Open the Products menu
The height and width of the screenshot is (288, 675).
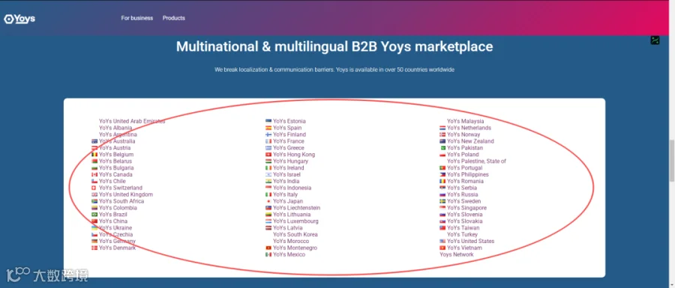tap(174, 18)
